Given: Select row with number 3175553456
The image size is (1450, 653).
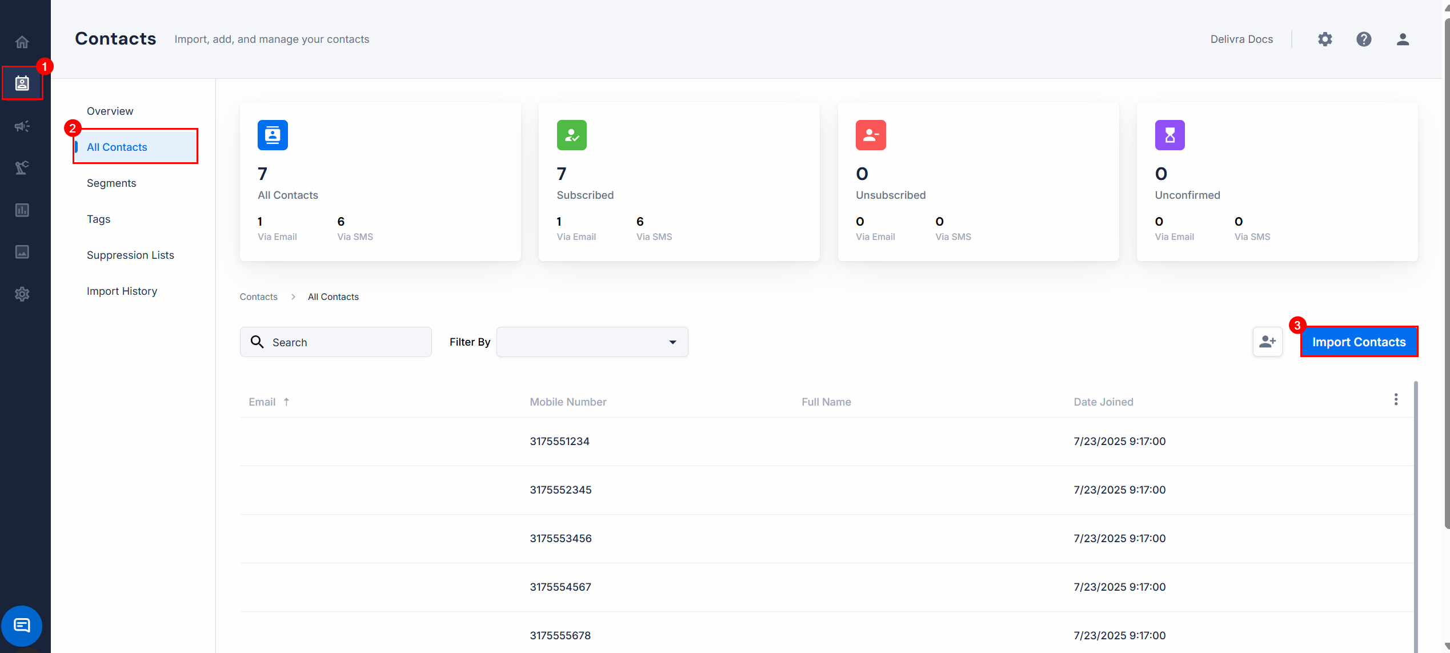Looking at the screenshot, I should tap(826, 538).
